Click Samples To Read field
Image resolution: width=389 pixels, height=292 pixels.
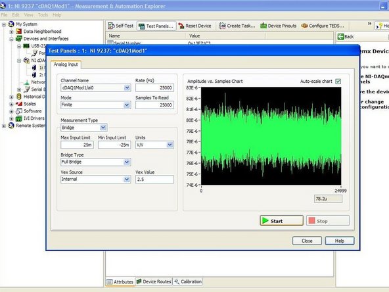click(x=154, y=105)
